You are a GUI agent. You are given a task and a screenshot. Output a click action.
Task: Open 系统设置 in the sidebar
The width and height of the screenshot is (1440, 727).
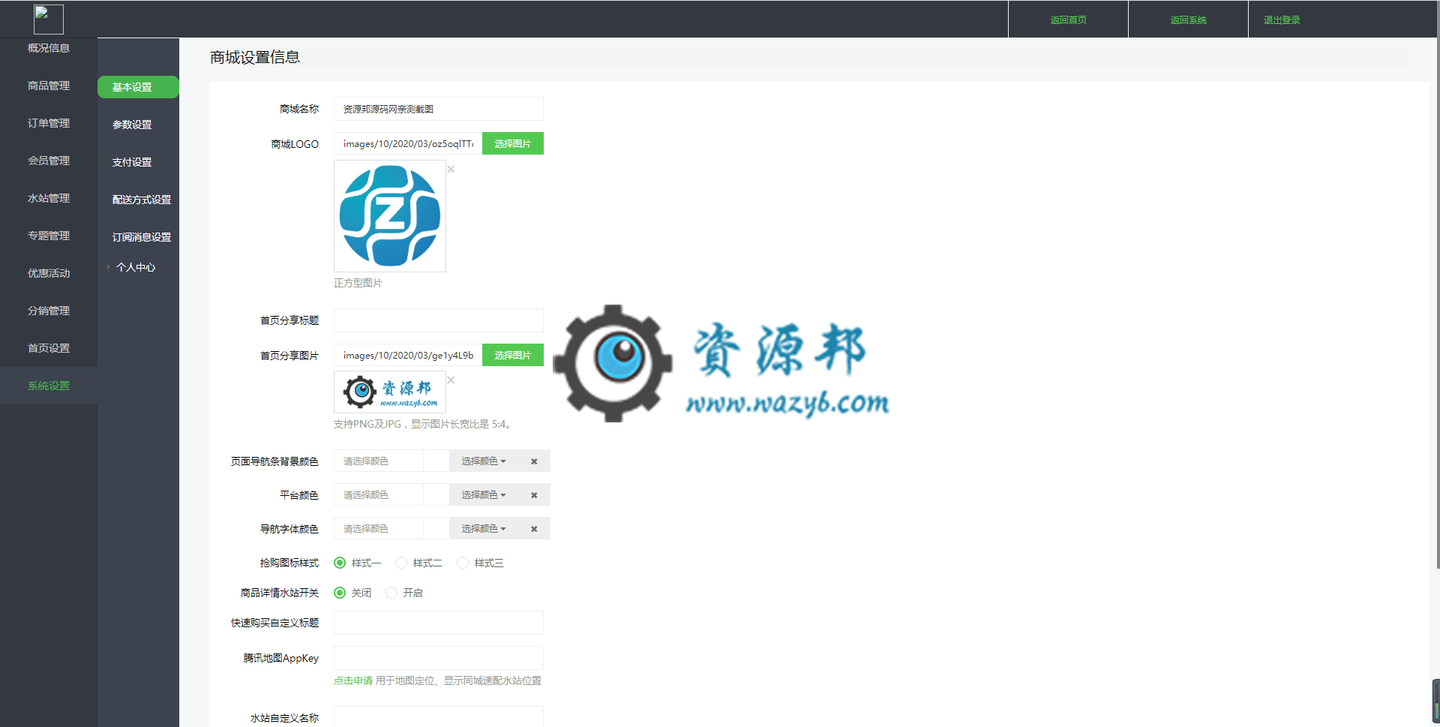coord(49,386)
